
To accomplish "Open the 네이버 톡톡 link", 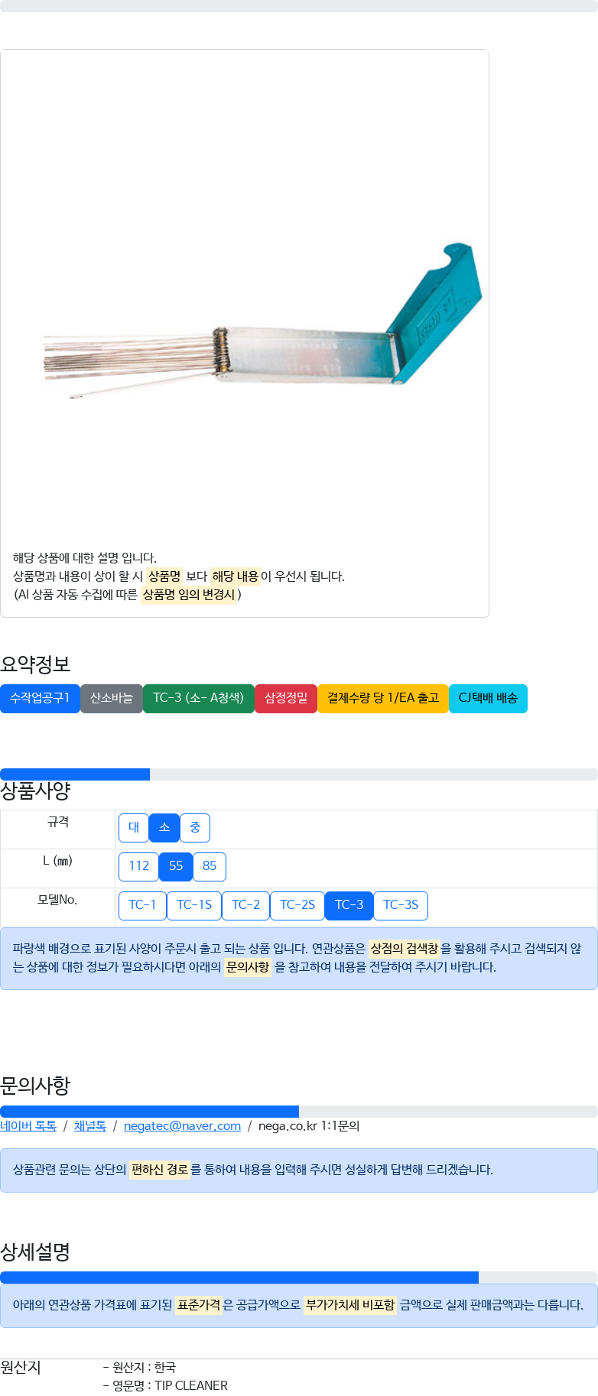I will coord(28,1125).
